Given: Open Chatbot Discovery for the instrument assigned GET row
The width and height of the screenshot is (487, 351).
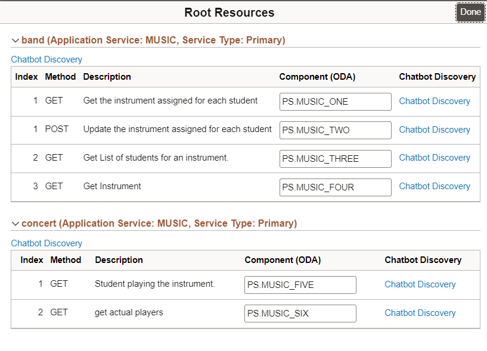Looking at the screenshot, I should pyautogui.click(x=434, y=101).
